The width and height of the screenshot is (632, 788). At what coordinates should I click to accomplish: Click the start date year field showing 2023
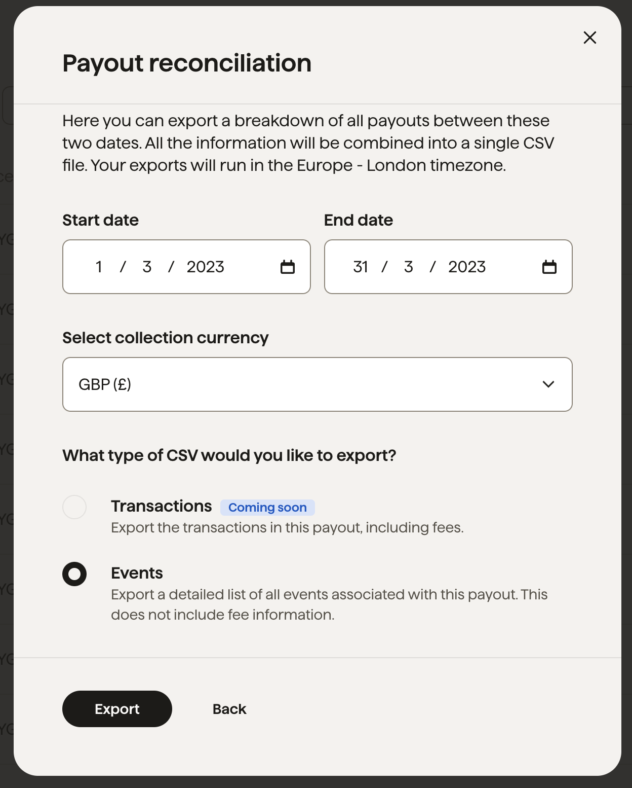(205, 266)
